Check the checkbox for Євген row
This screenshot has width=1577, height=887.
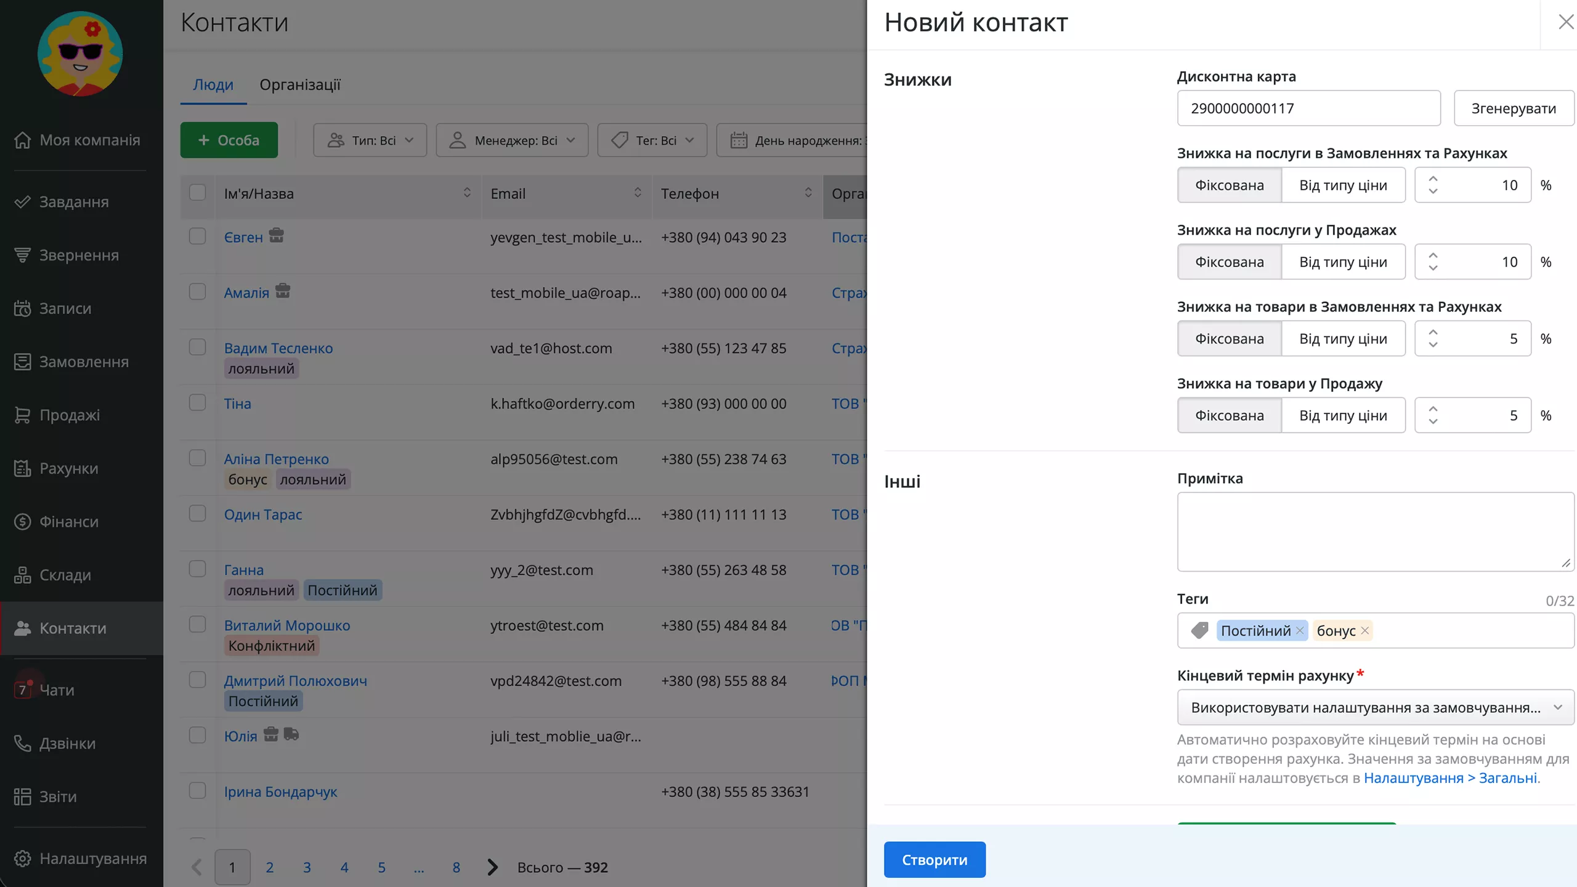[x=197, y=237]
